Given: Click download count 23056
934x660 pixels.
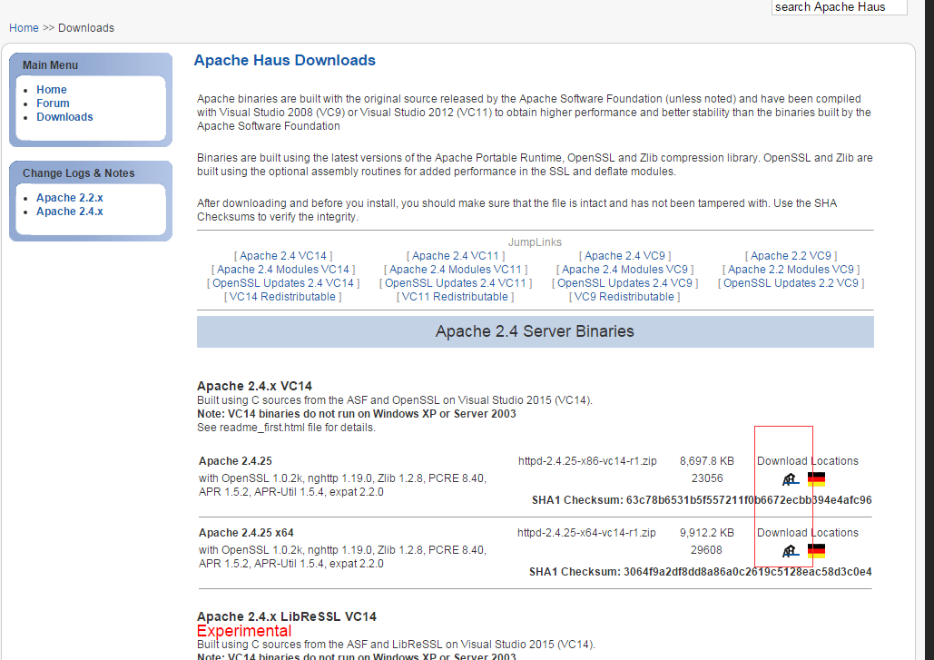Looking at the screenshot, I should coord(707,478).
